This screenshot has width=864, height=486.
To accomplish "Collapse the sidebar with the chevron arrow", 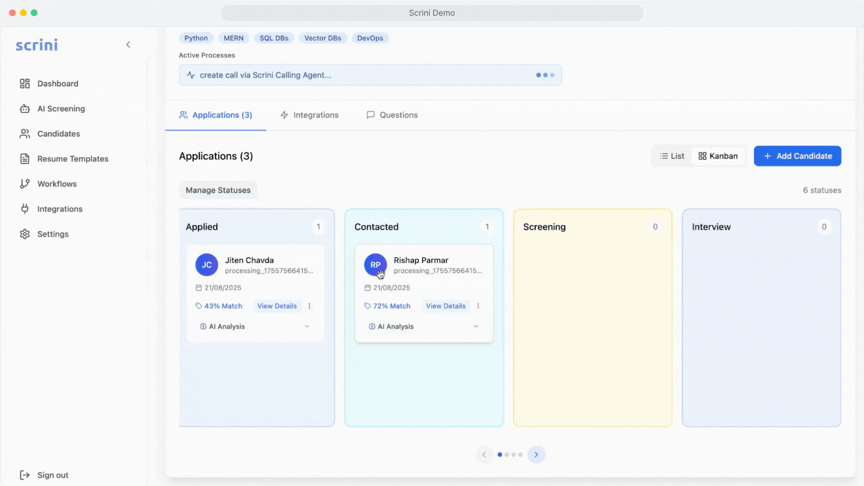I will tap(128, 45).
